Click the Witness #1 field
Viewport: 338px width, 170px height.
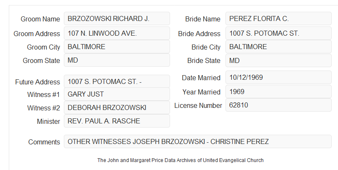pyautogui.click(x=117, y=94)
